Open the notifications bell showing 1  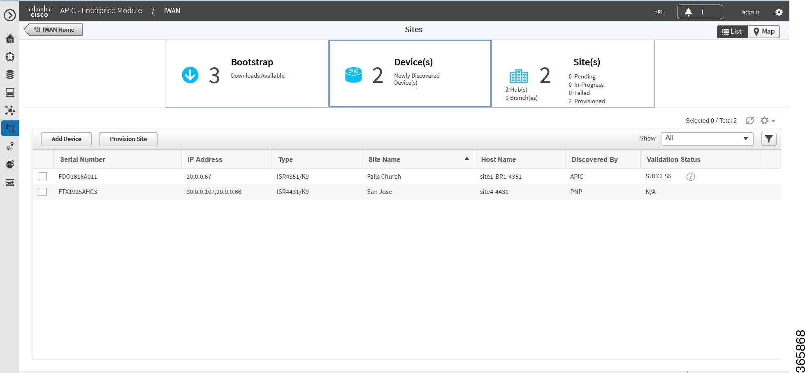point(699,12)
